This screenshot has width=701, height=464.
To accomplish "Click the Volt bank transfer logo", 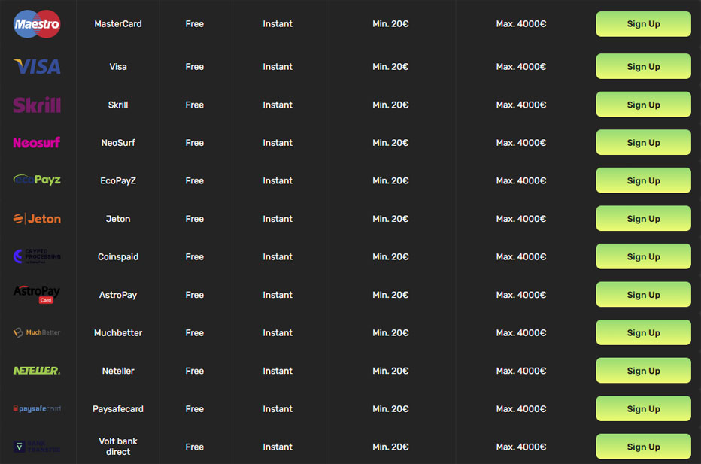I will [x=37, y=447].
